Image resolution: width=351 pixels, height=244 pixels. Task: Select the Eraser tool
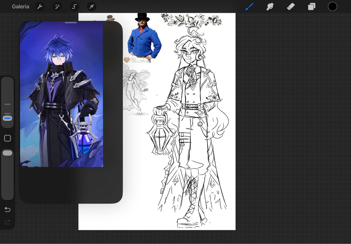291,6
